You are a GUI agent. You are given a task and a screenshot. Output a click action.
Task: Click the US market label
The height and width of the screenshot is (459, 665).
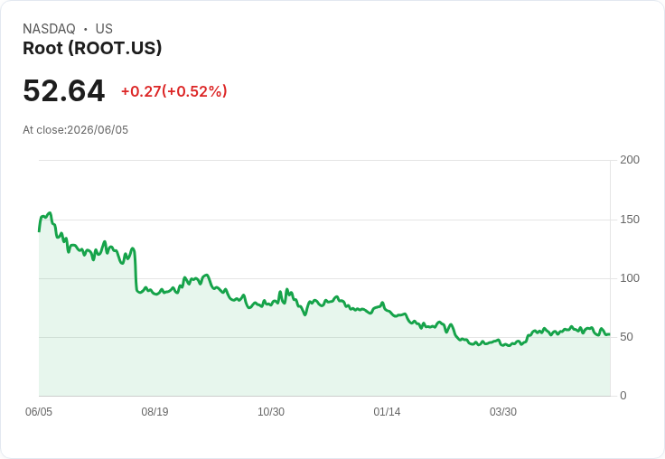tap(104, 29)
